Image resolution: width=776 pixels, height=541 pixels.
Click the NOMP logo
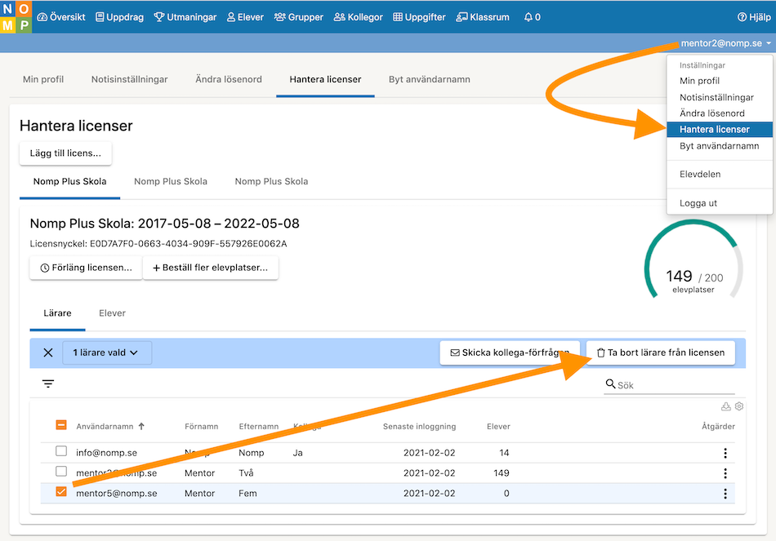pos(16,17)
